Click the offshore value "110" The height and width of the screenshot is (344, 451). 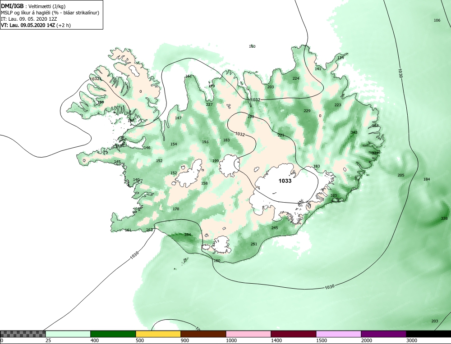252,46
